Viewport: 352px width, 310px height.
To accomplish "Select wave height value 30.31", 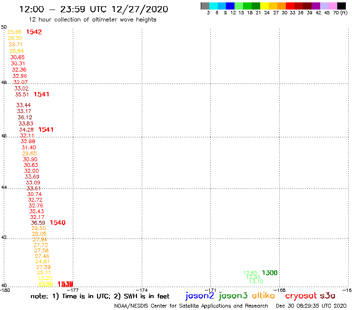I will pos(18,64).
